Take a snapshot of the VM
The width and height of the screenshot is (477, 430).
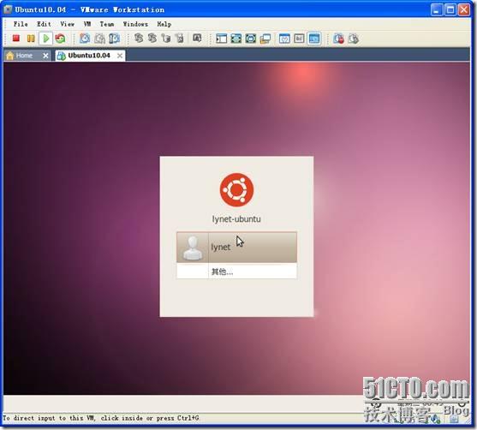point(85,39)
